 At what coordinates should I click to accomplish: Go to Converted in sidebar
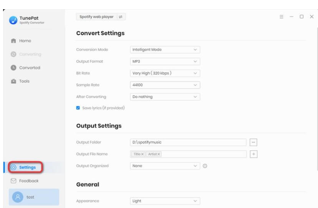click(x=30, y=68)
